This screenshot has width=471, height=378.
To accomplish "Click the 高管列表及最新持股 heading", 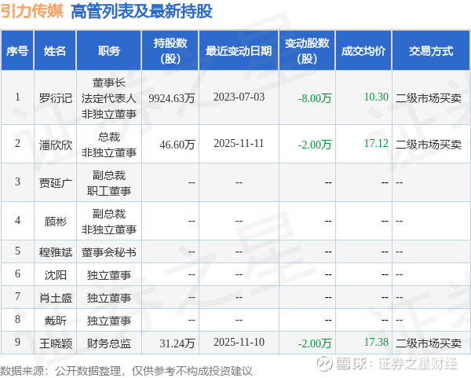I will point(142,12).
